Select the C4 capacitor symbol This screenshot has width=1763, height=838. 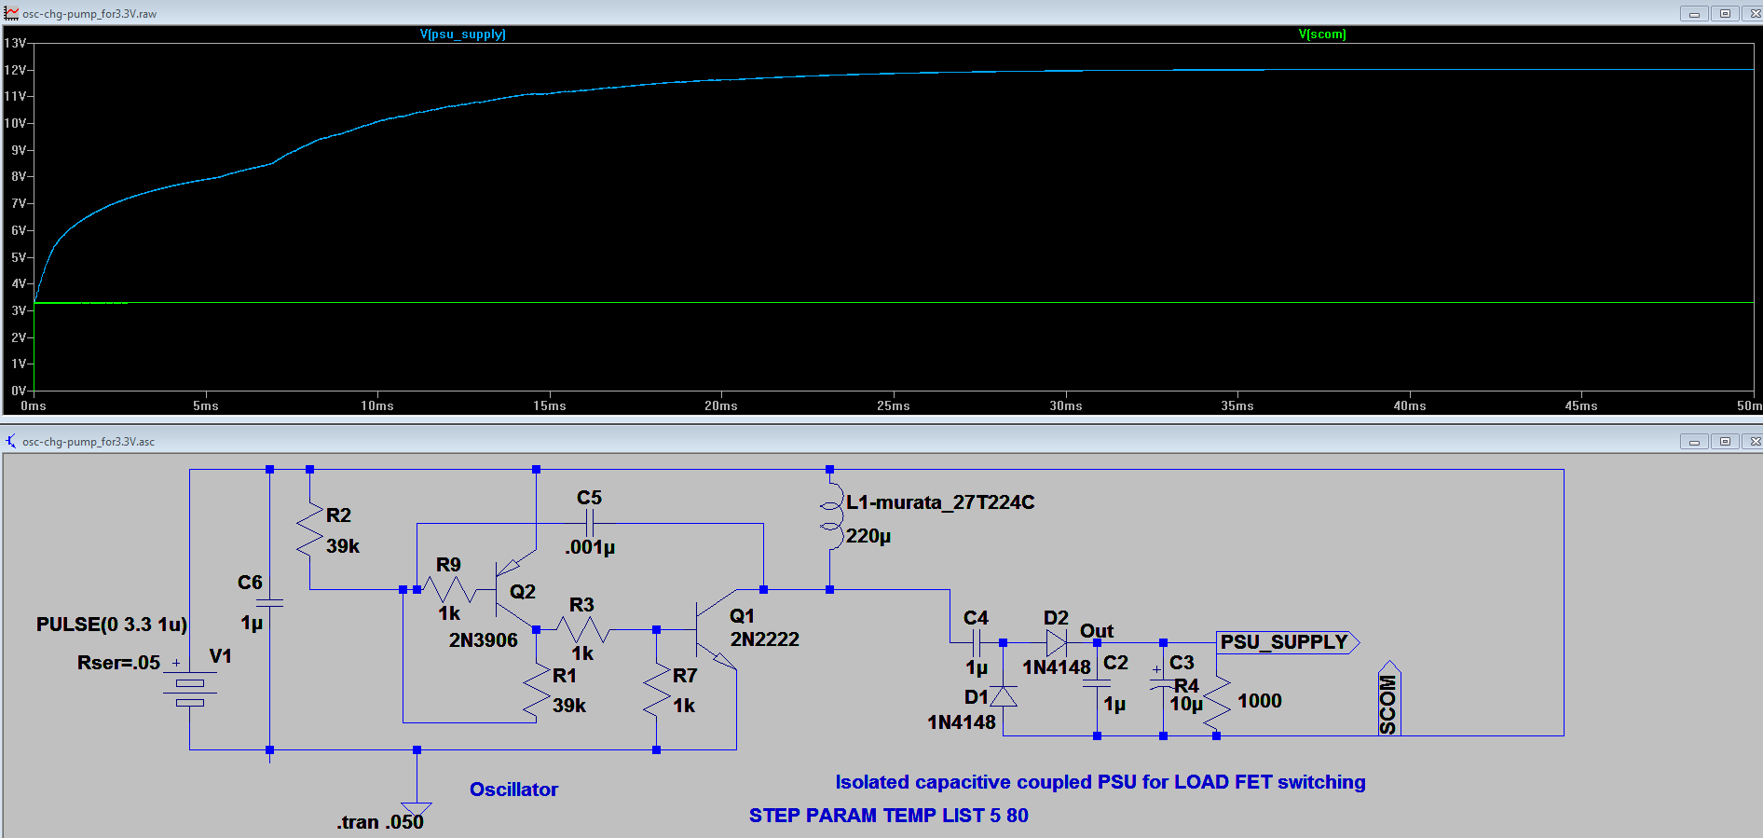point(977,642)
